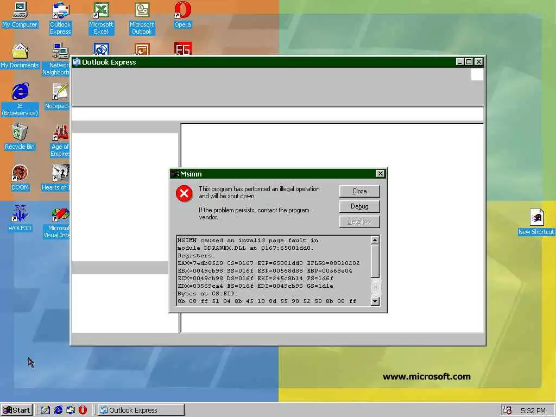Select the orange PowerPoint shortcut icon on the desktop
556x417 pixels.
coord(142,49)
